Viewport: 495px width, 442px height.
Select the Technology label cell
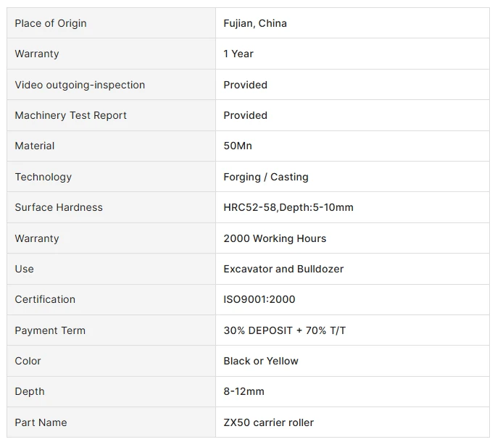111,177
